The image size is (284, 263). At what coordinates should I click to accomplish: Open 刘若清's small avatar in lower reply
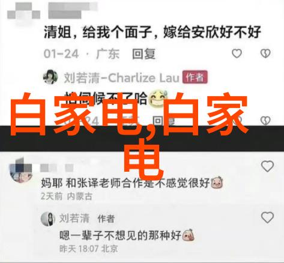[x=48, y=219]
